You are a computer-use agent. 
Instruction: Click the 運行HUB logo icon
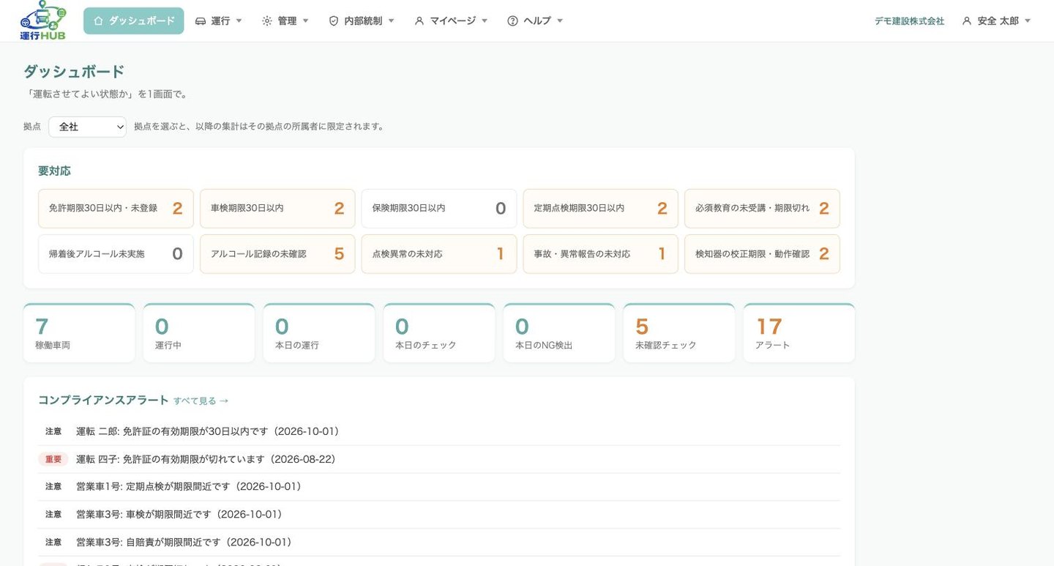click(x=43, y=21)
